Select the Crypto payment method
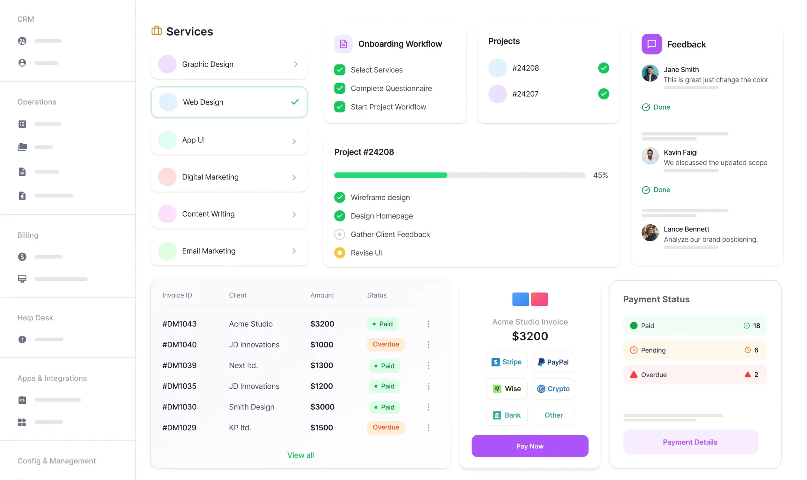The height and width of the screenshot is (480, 807). (553, 388)
